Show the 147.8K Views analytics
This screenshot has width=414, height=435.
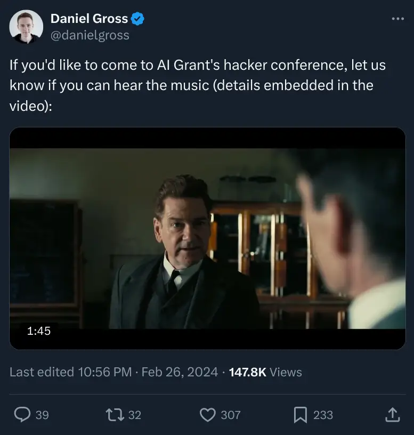pyautogui.click(x=265, y=372)
